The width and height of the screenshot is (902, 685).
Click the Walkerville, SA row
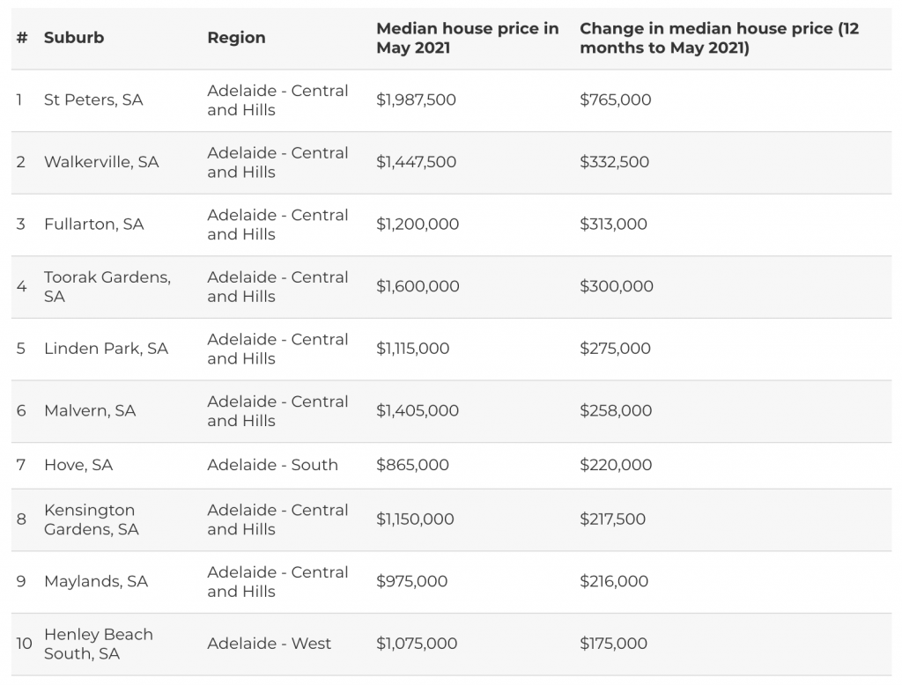click(x=451, y=162)
